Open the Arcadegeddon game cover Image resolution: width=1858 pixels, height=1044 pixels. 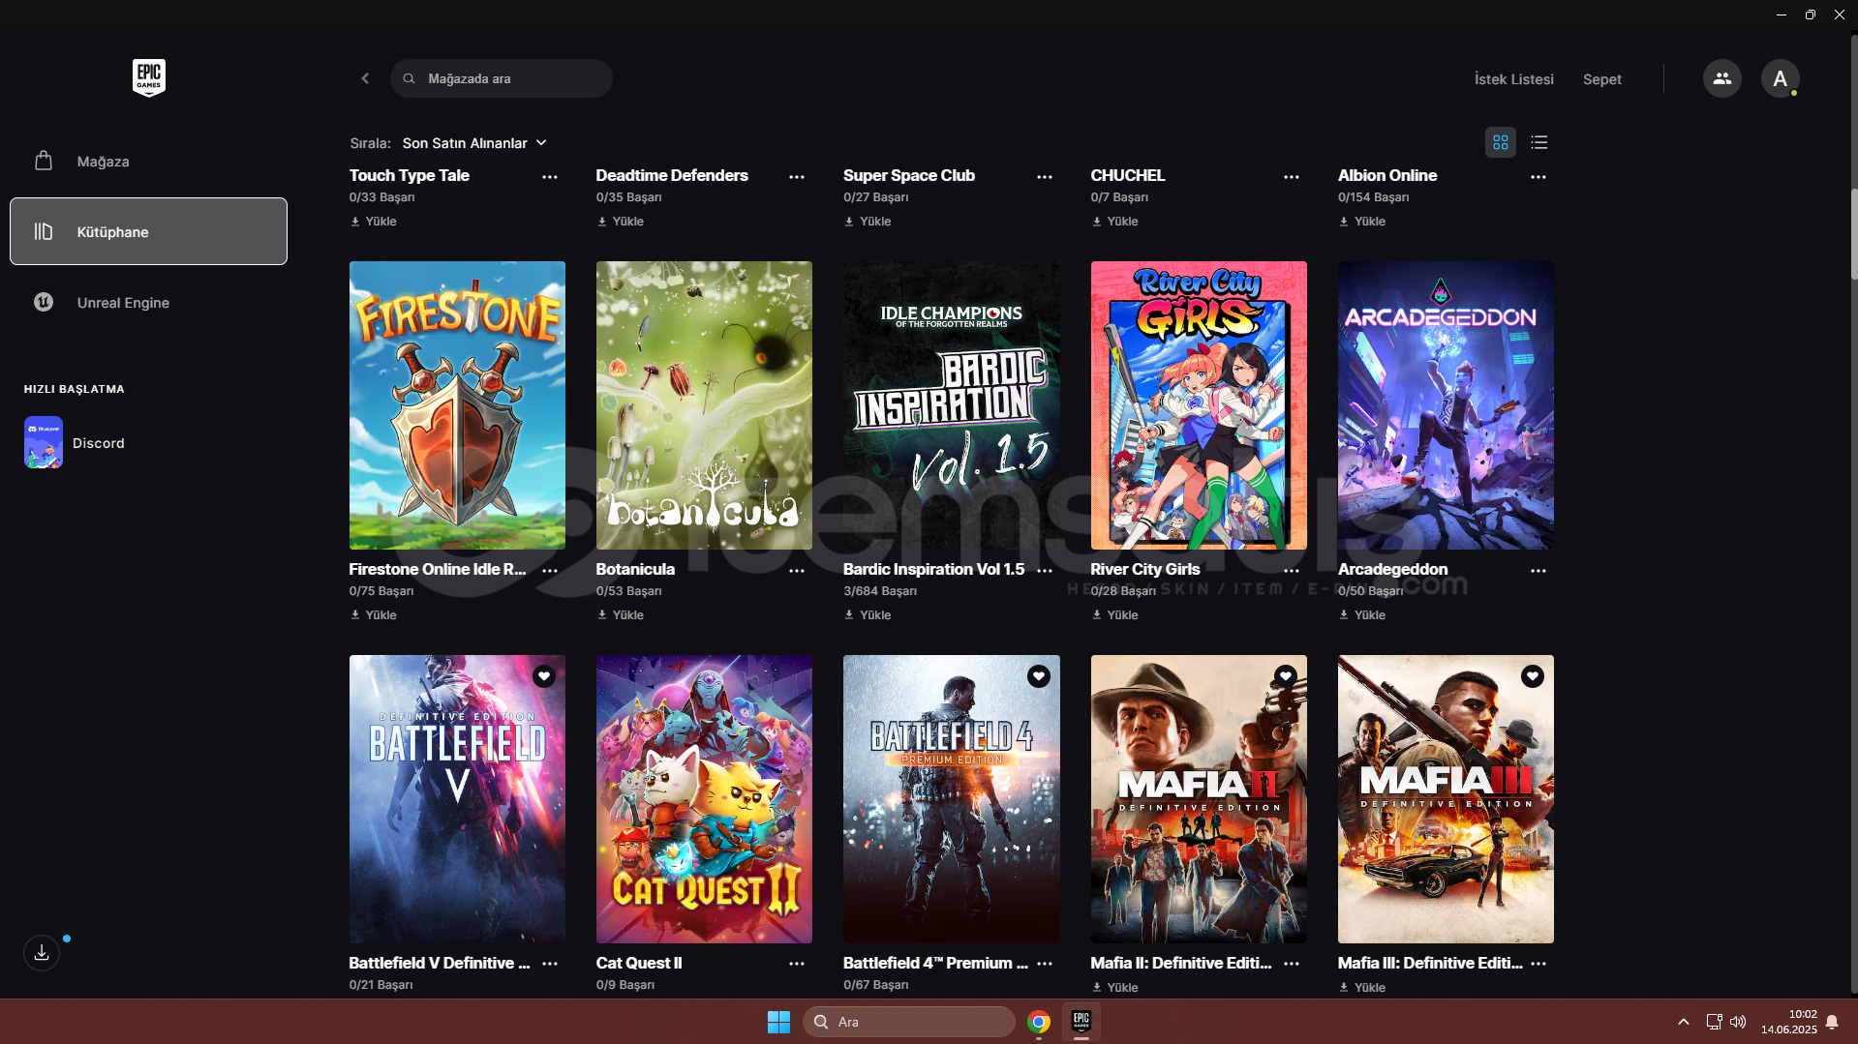1446,405
